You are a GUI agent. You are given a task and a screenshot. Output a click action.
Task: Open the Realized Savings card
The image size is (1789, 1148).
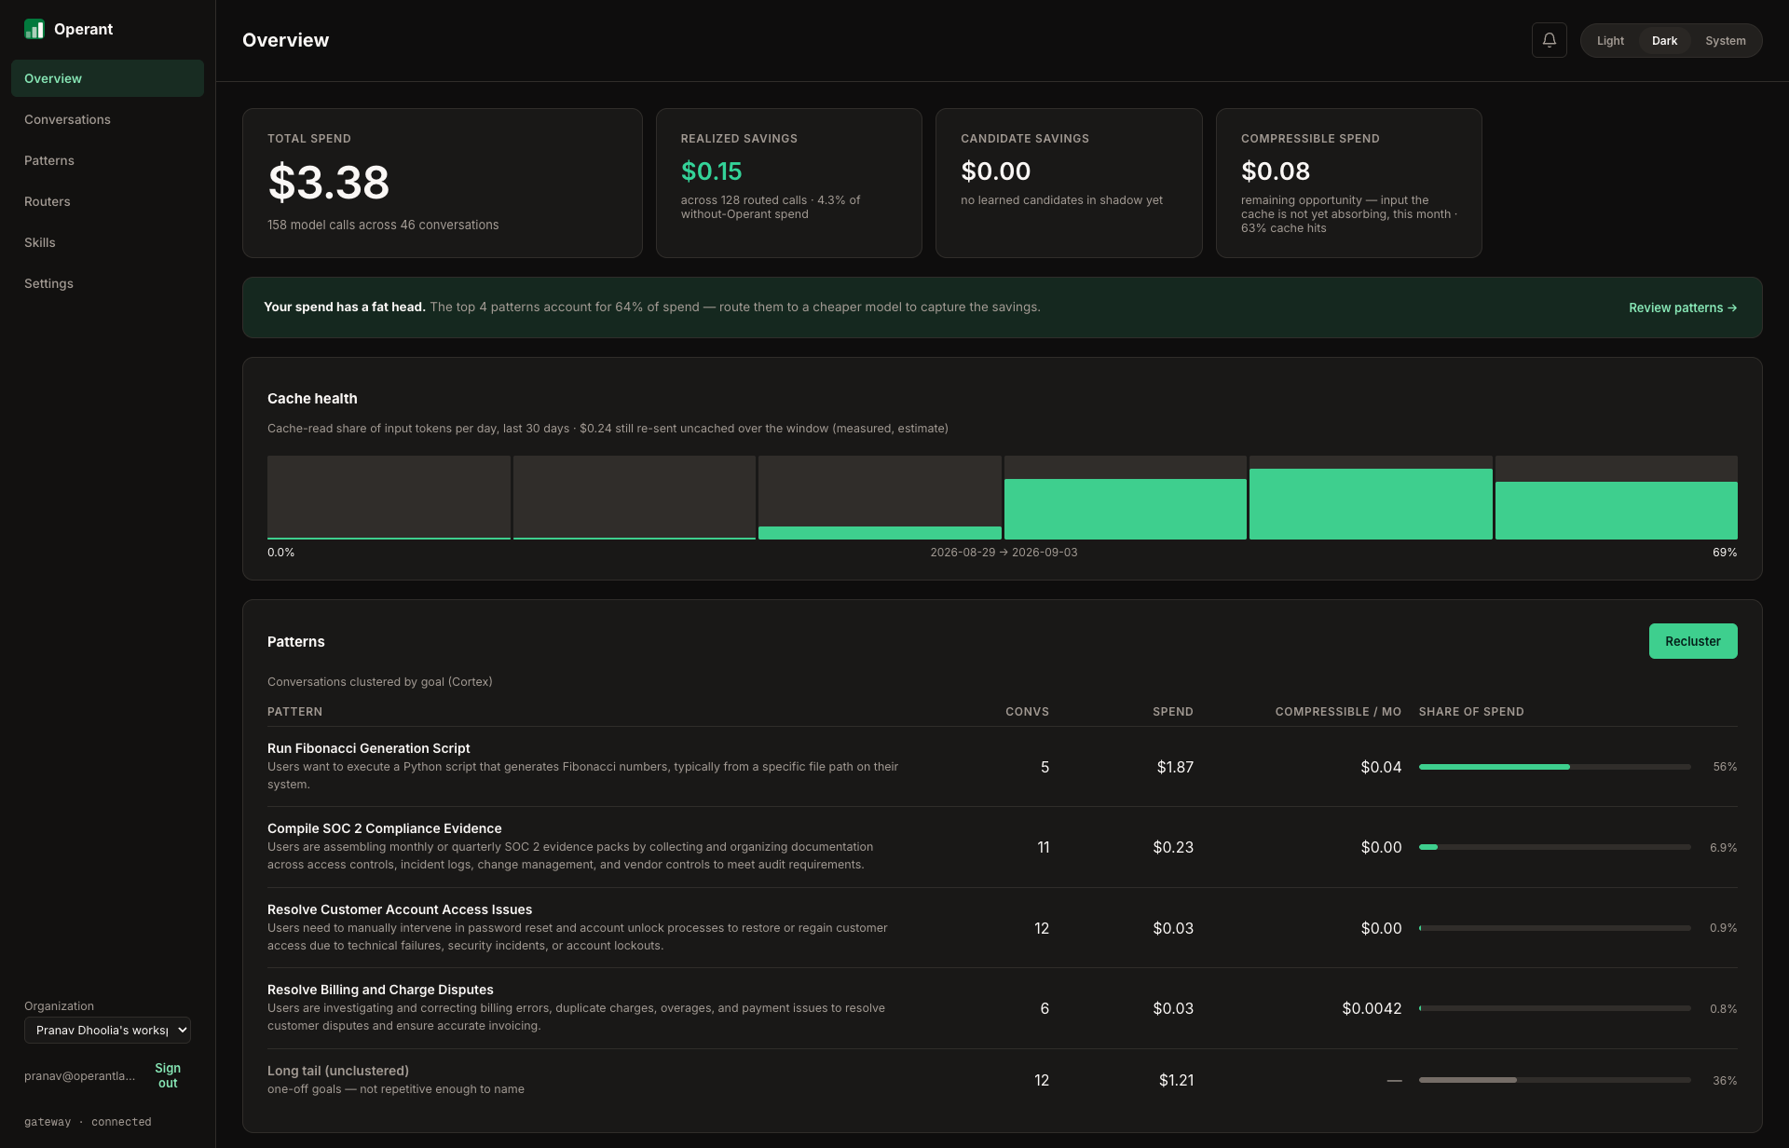pyautogui.click(x=789, y=183)
